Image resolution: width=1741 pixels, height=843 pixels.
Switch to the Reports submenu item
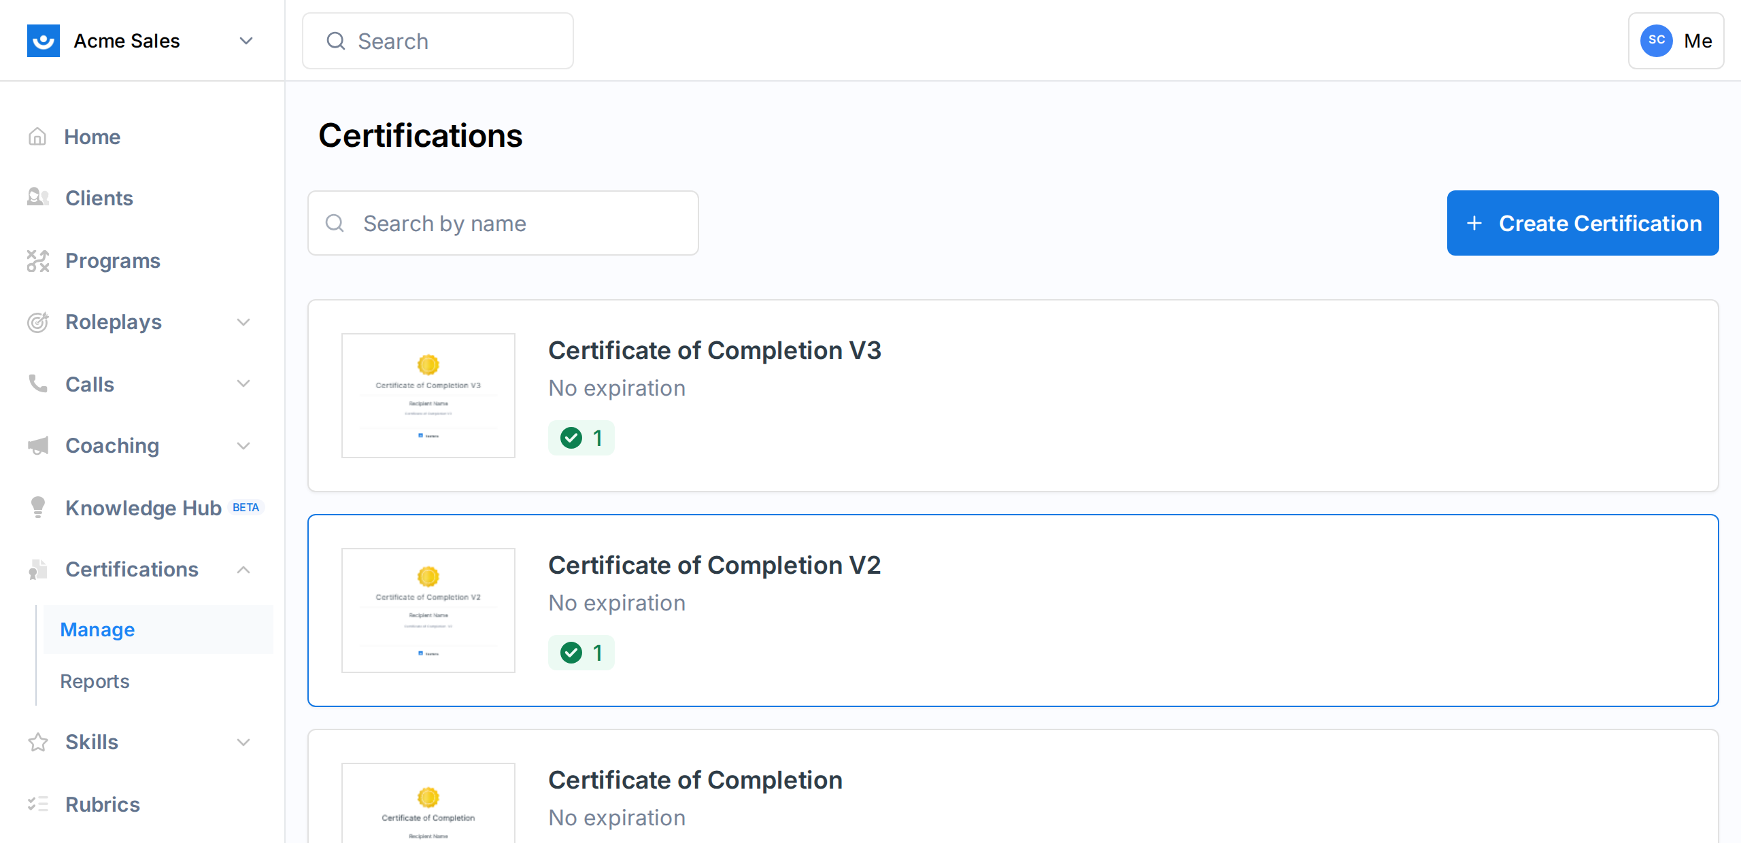[95, 681]
